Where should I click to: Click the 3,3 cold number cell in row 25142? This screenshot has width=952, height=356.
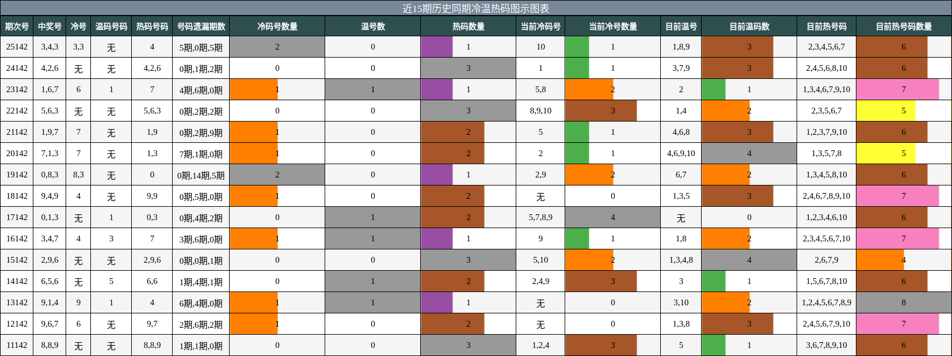pos(78,47)
